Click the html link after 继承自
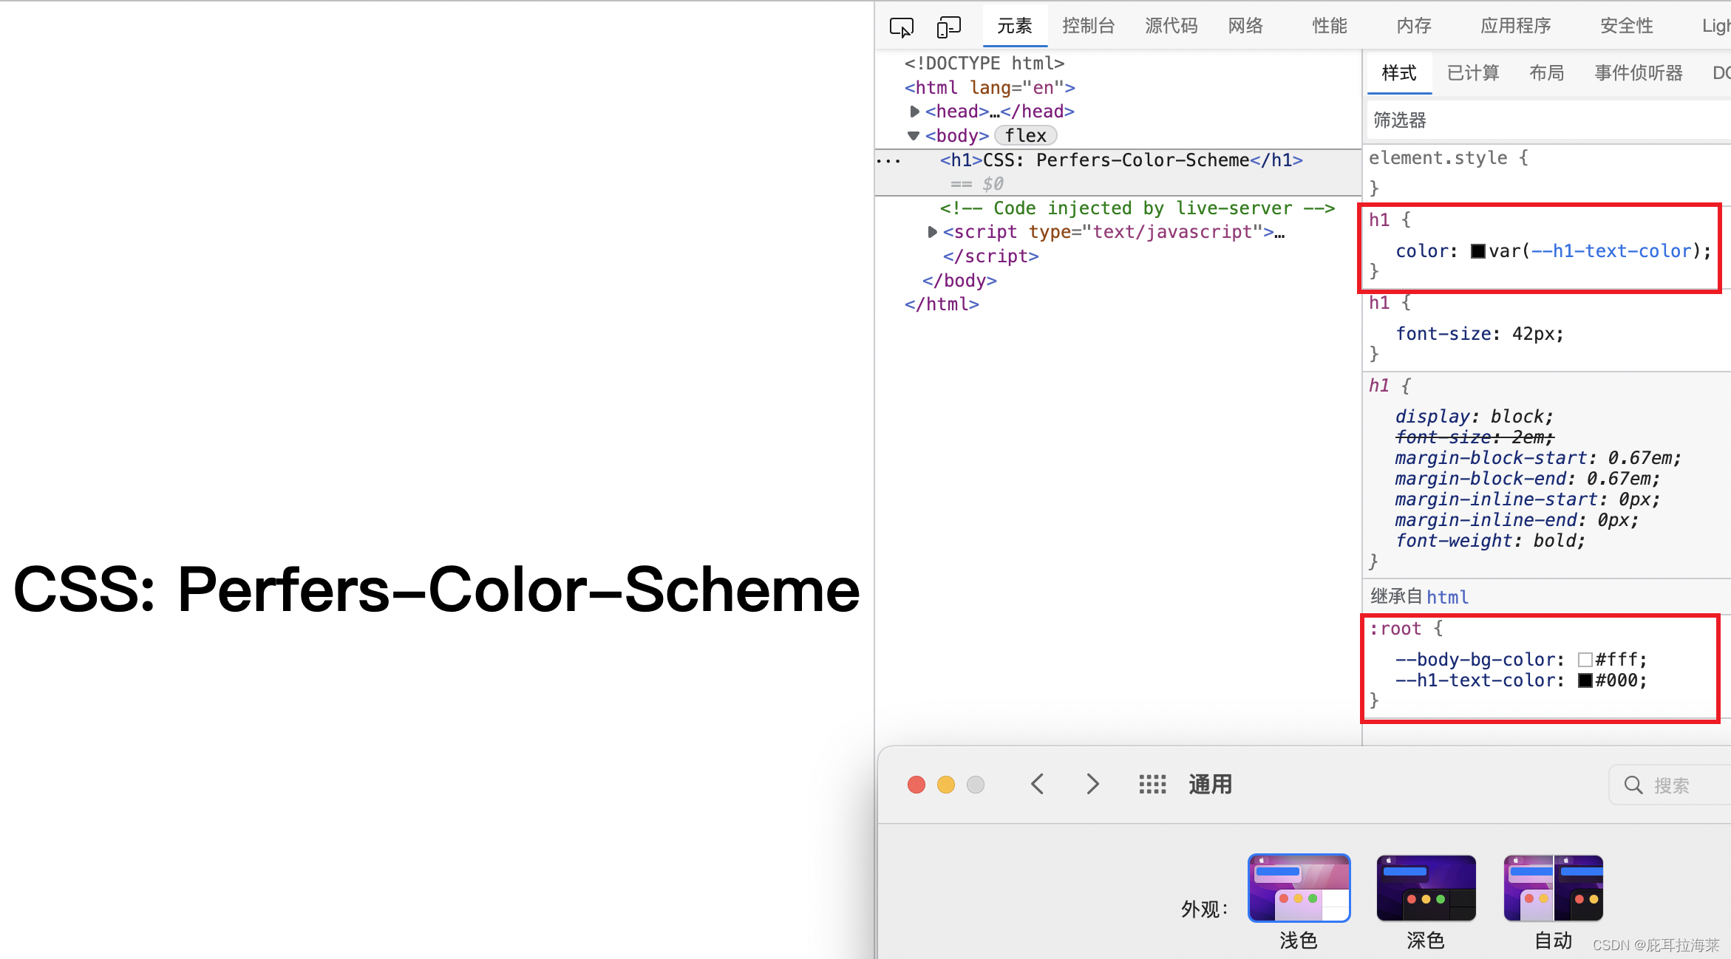The width and height of the screenshot is (1731, 959). 1447,597
